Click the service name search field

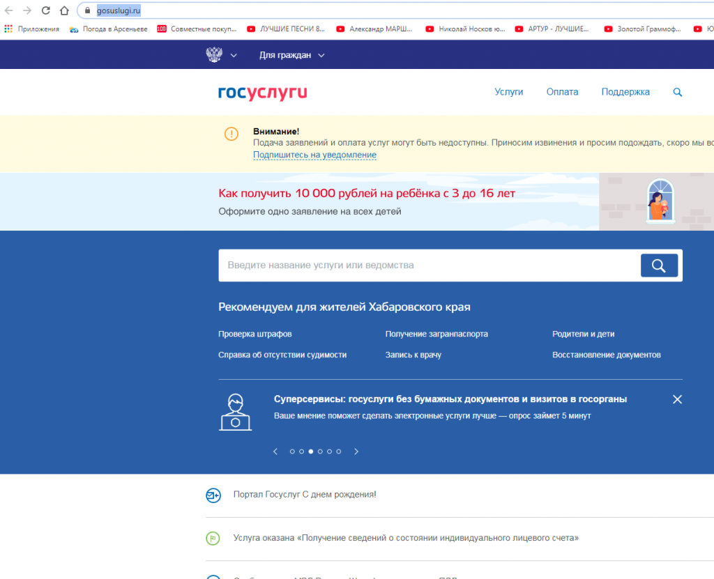click(429, 265)
